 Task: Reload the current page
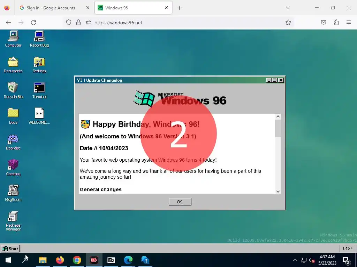33,23
